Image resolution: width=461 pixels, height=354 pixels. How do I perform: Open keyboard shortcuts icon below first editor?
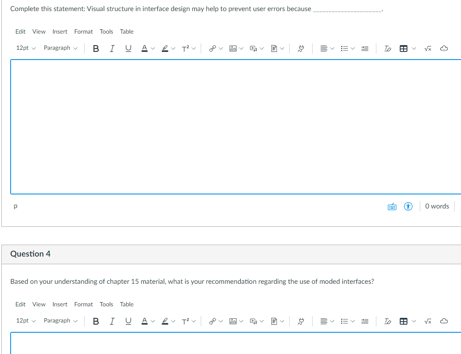[392, 207]
